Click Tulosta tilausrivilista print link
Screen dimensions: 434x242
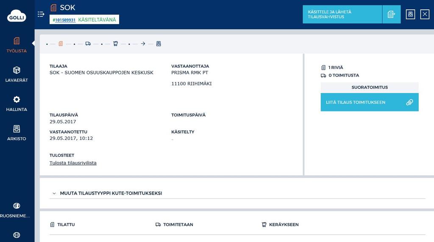click(73, 163)
